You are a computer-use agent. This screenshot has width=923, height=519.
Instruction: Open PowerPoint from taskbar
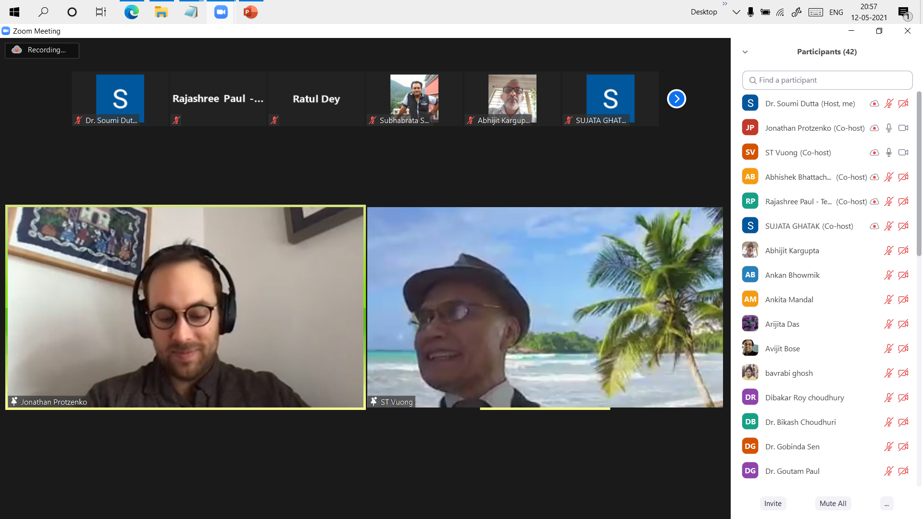coord(250,12)
